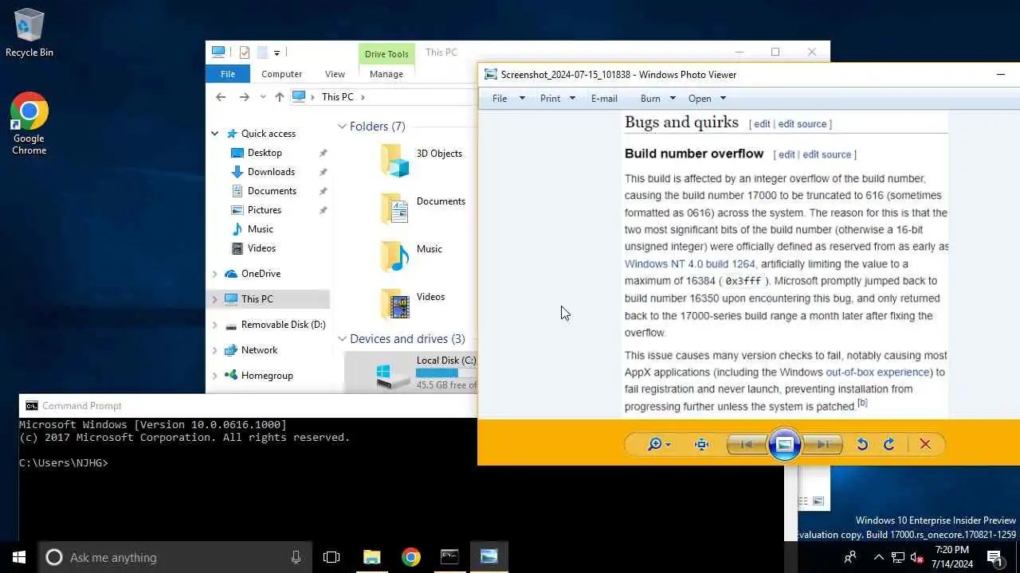Click Cortana microphone icon
This screenshot has height=573, width=1020.
coord(296,557)
